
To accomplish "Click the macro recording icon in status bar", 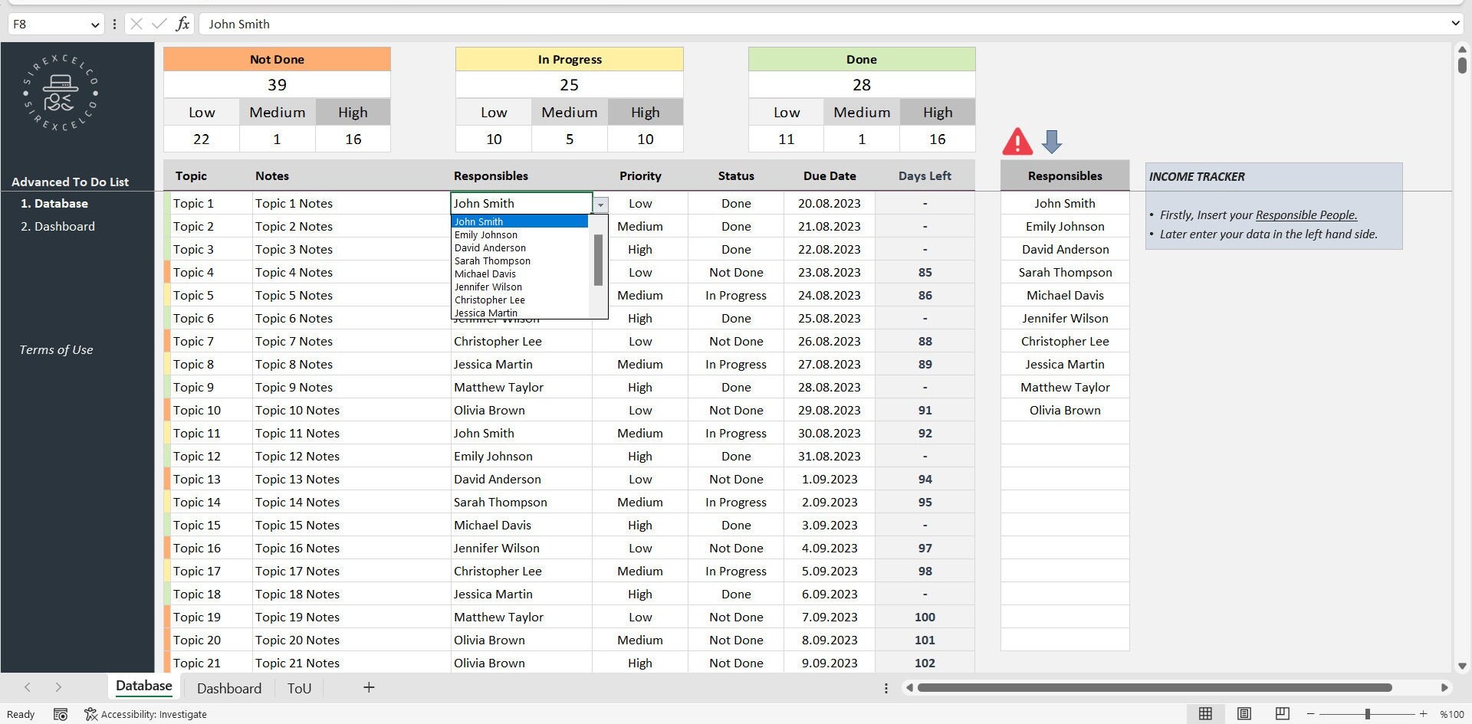I will click(61, 714).
